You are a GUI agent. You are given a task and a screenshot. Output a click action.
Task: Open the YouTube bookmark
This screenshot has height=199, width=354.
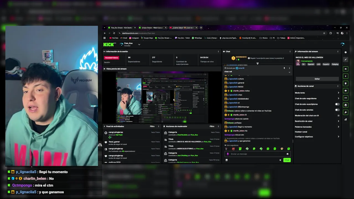click(114, 38)
